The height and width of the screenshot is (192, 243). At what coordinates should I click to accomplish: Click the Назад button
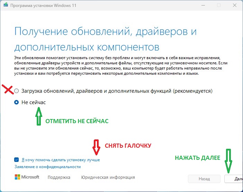pos(204,179)
